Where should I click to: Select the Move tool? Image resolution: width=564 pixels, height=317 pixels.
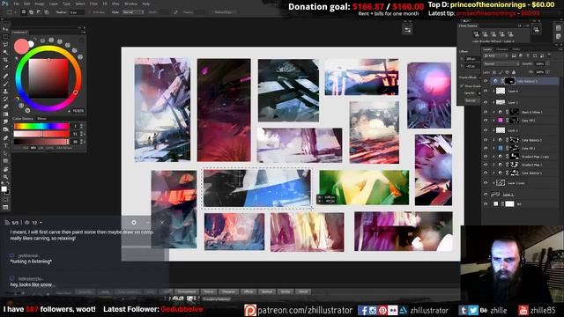pos(5,29)
